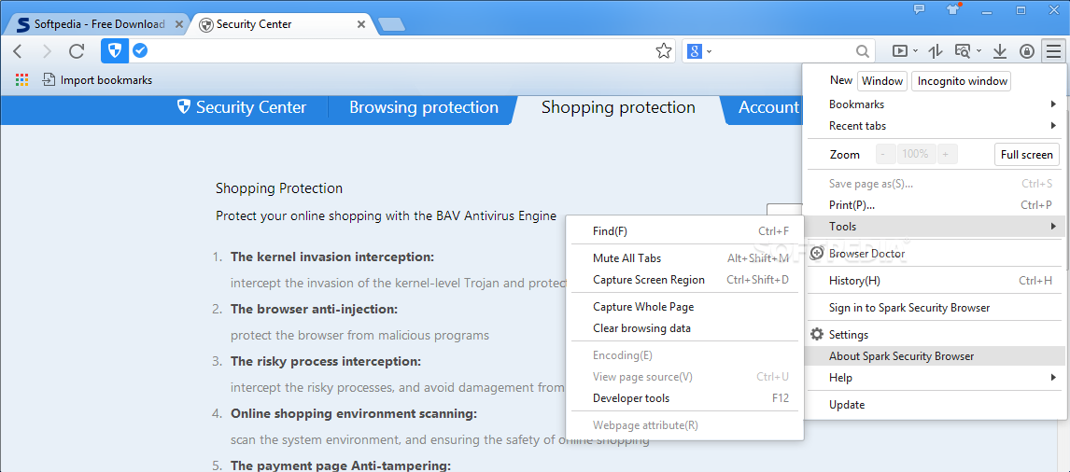The height and width of the screenshot is (472, 1070).
Task: Open the hamburger main menu
Action: coord(1053,51)
